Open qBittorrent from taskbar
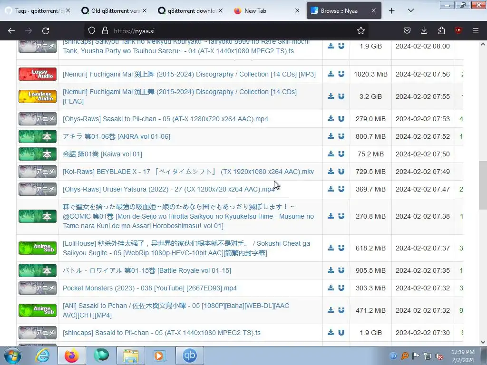 [190, 355]
